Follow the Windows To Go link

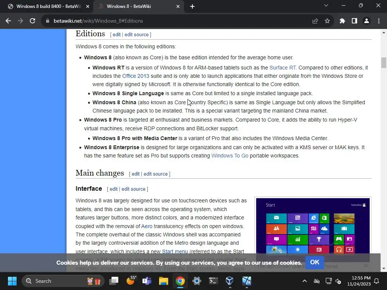tap(230, 156)
